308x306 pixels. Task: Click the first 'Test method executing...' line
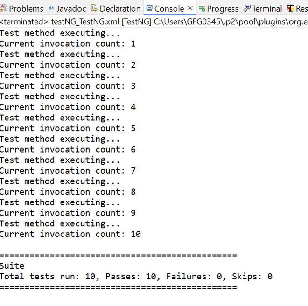[60, 33]
